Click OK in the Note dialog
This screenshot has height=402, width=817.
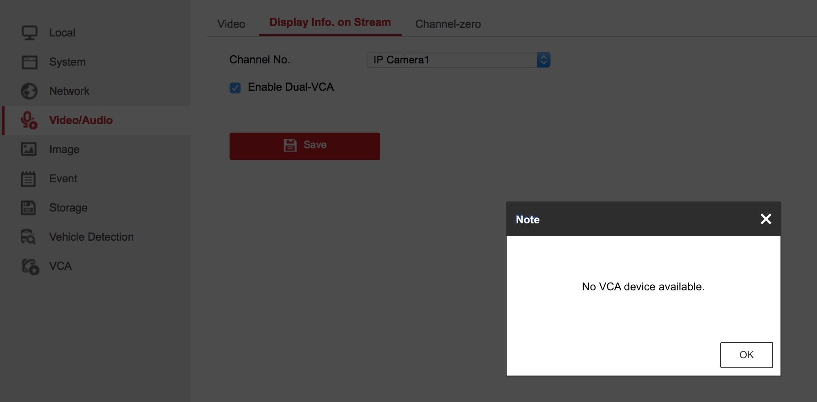click(746, 355)
